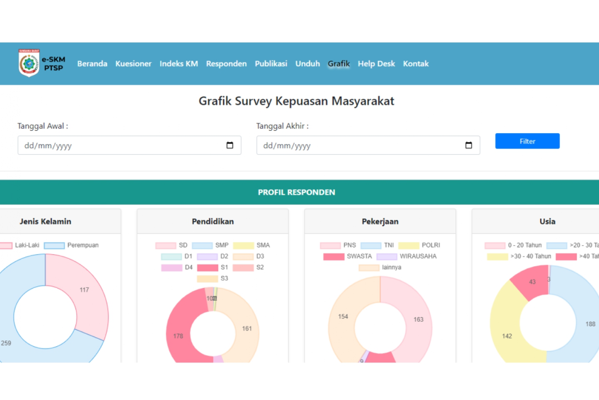Click the 142 segment in Usia chart
This screenshot has height=400, width=599.
point(507,336)
